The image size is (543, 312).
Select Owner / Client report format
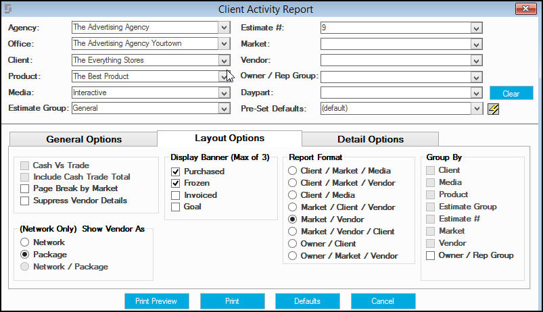pyautogui.click(x=293, y=244)
